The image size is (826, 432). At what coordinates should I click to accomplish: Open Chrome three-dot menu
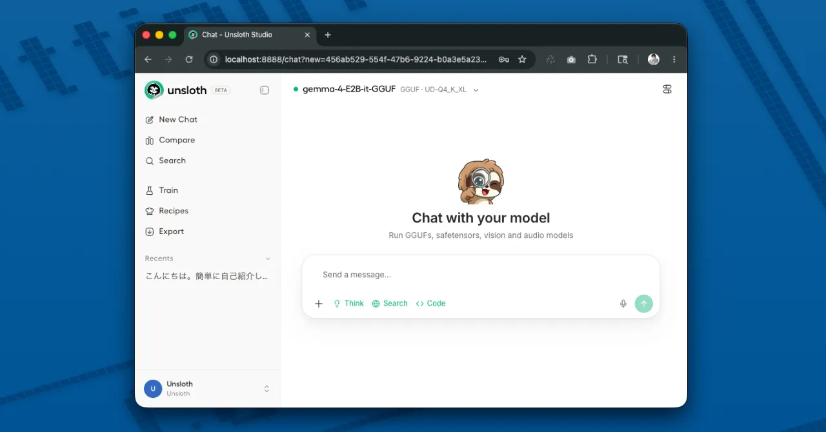(x=674, y=59)
